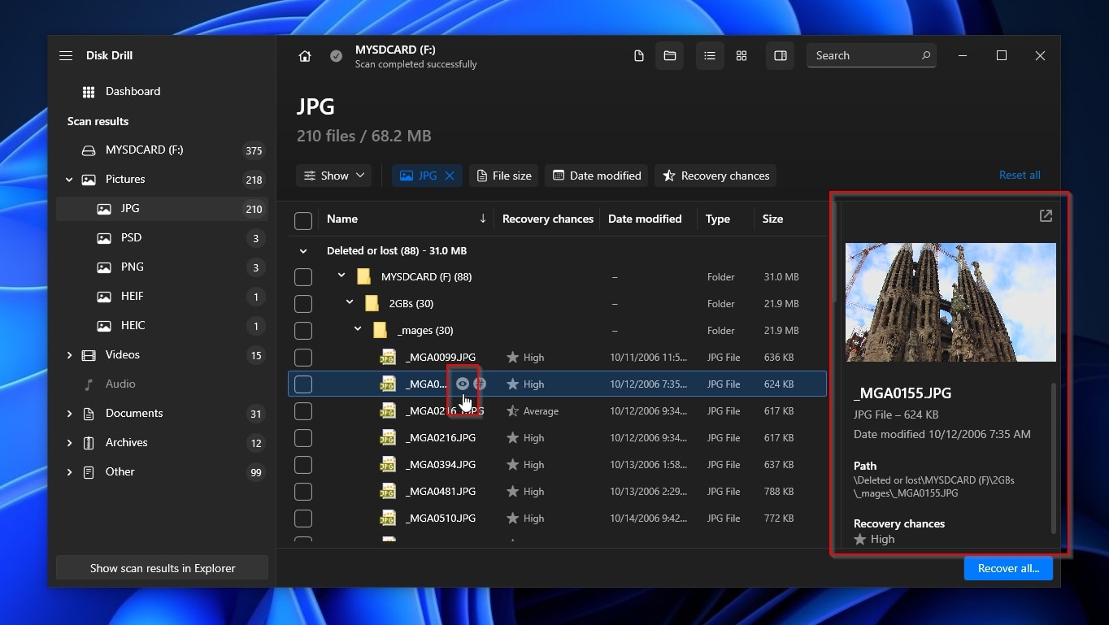Click the 2GBs folder icon
The height and width of the screenshot is (625, 1109).
point(372,303)
